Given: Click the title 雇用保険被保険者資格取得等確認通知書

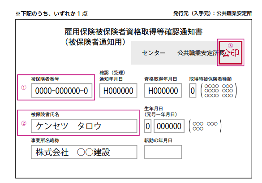Looking at the screenshot, I should click(x=133, y=31).
